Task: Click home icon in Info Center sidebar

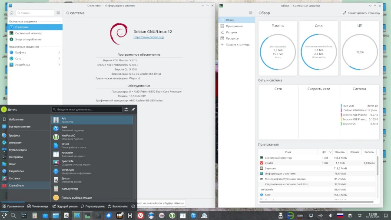Action: (12, 13)
